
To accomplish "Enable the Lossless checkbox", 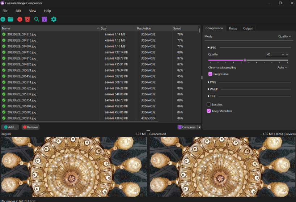I will click(209, 104).
